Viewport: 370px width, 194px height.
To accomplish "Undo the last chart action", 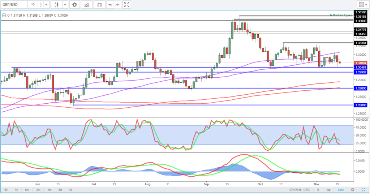I will [110, 4].
